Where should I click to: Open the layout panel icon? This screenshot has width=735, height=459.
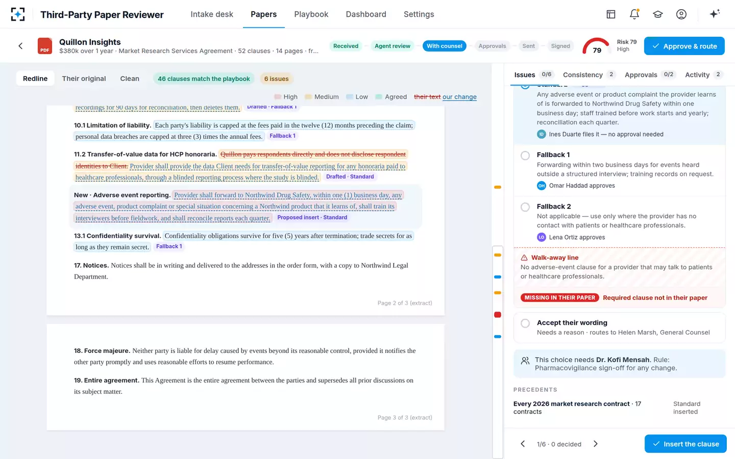pos(611,14)
